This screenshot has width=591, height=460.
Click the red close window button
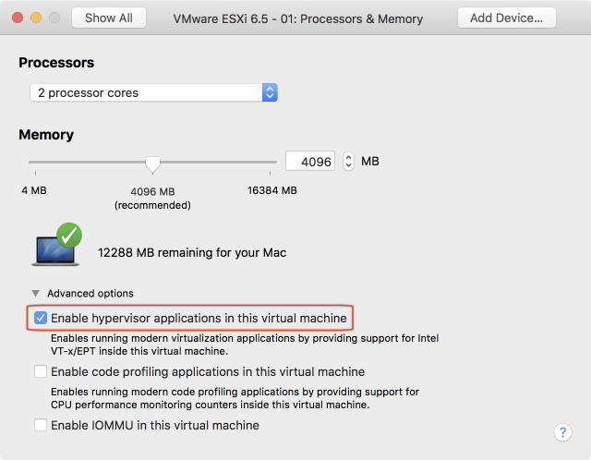coord(17,18)
